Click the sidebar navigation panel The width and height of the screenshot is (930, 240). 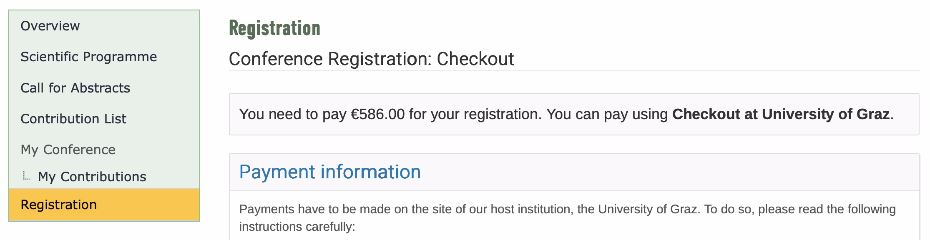(x=104, y=117)
